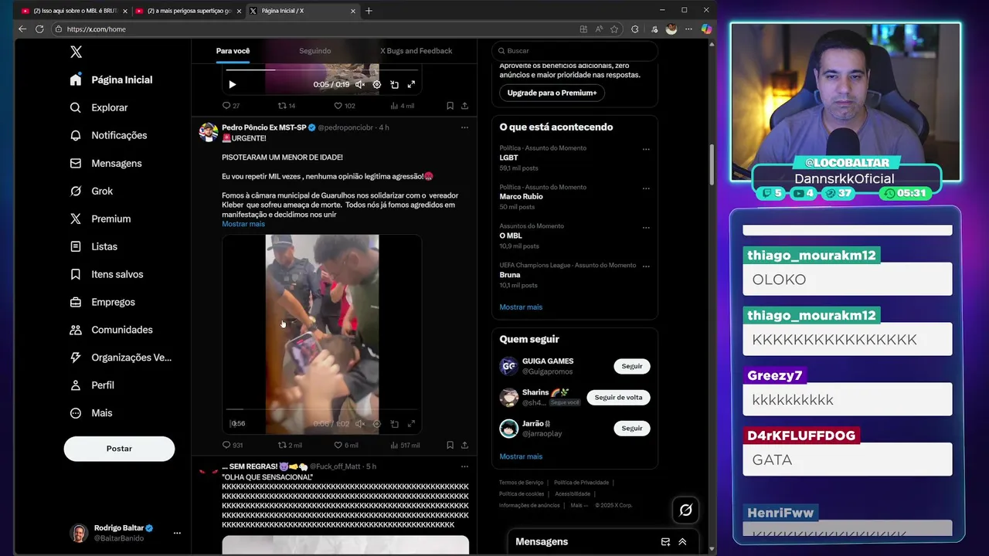
Task: View analytics of 4 mil views
Action: click(x=402, y=106)
